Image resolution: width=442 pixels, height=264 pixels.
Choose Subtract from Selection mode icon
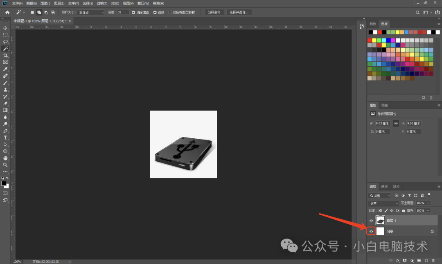[x=46, y=12]
